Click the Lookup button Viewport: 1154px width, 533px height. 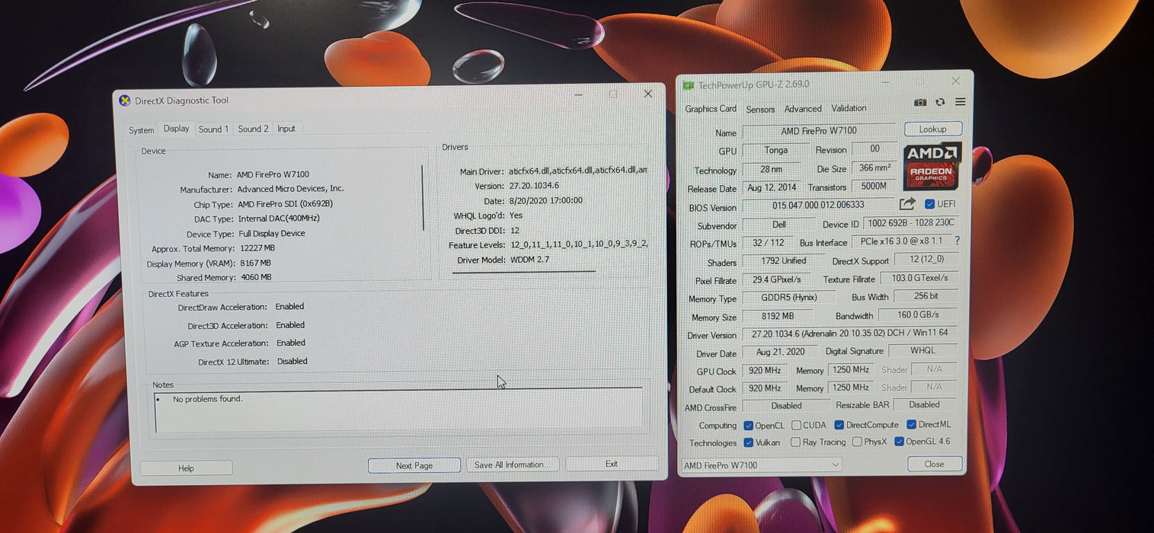coord(932,129)
